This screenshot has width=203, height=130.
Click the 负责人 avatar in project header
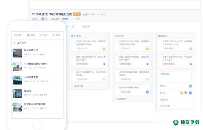(43, 19)
